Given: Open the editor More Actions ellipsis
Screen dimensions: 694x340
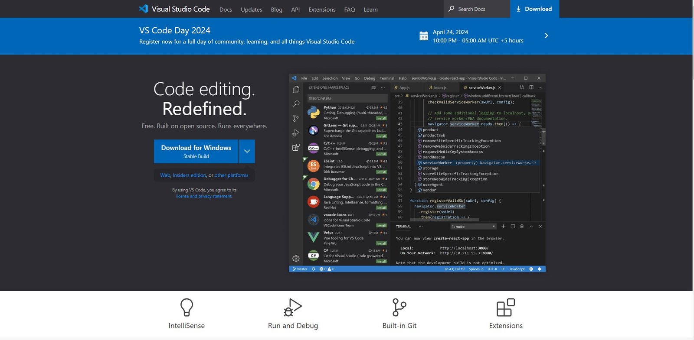Looking at the screenshot, I should point(540,87).
